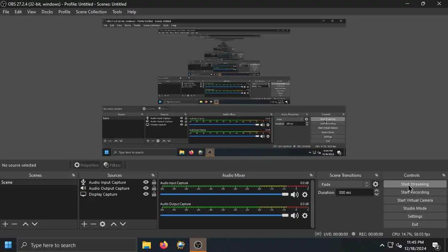Open the notification center icon
This screenshot has height=252, width=448.
pos(436,245)
